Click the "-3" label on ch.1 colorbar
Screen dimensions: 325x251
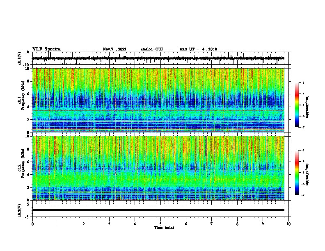pos(302,83)
